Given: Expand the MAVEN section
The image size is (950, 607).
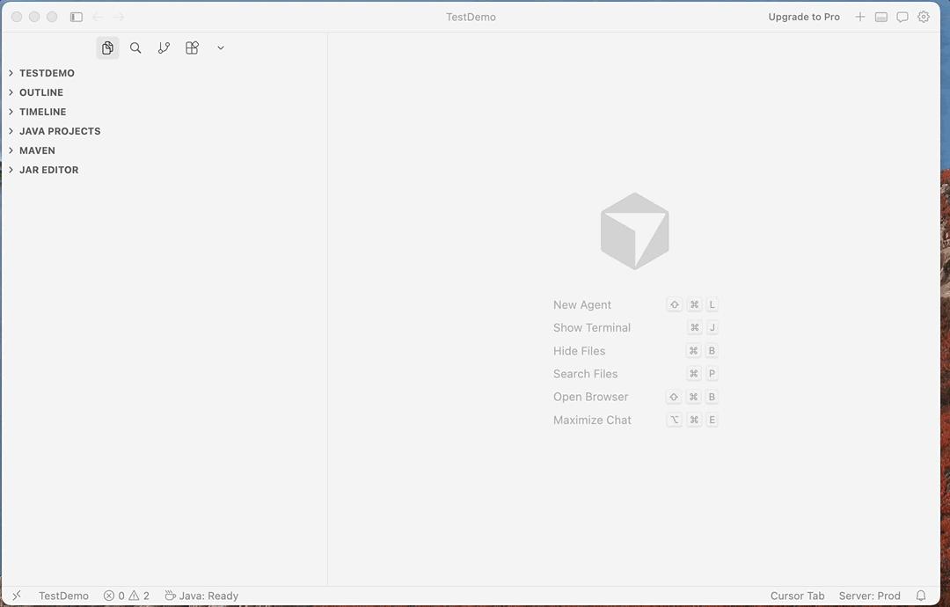Looking at the screenshot, I should pos(38,150).
